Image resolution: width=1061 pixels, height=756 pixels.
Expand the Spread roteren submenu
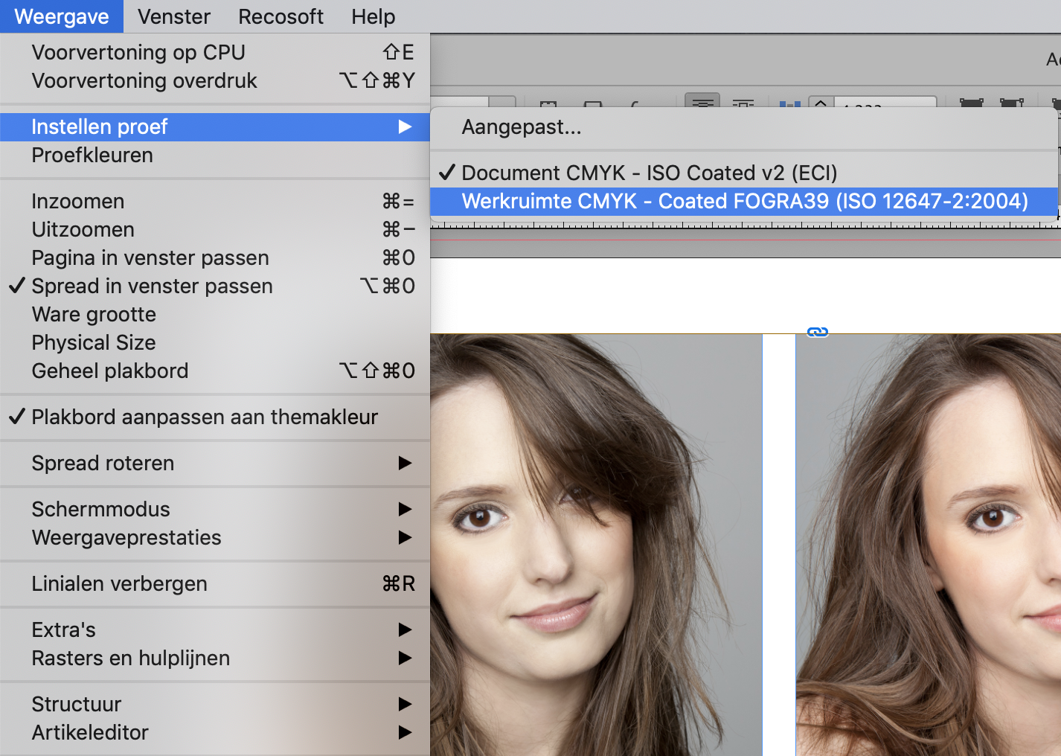(215, 463)
